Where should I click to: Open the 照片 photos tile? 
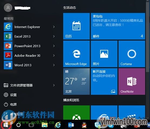tap(104, 54)
